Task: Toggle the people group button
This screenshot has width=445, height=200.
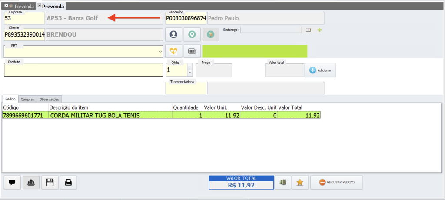Action: [x=31, y=183]
